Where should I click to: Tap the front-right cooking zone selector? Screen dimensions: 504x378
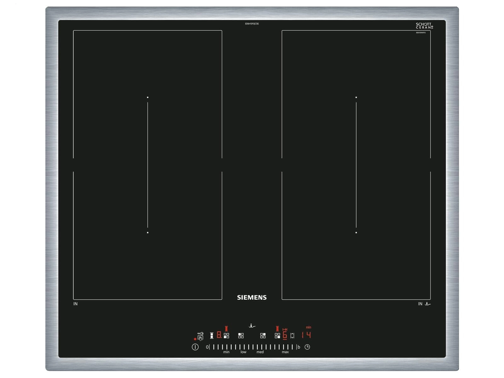point(278,335)
